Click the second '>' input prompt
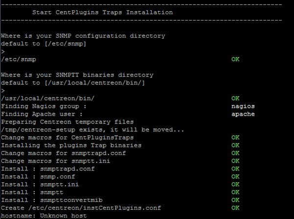294x219 pixels. [x=3, y=91]
